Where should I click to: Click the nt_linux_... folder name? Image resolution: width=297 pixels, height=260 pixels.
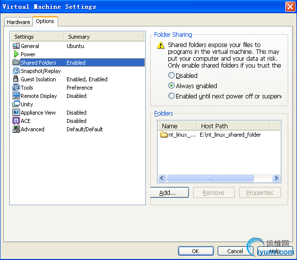[x=182, y=135]
